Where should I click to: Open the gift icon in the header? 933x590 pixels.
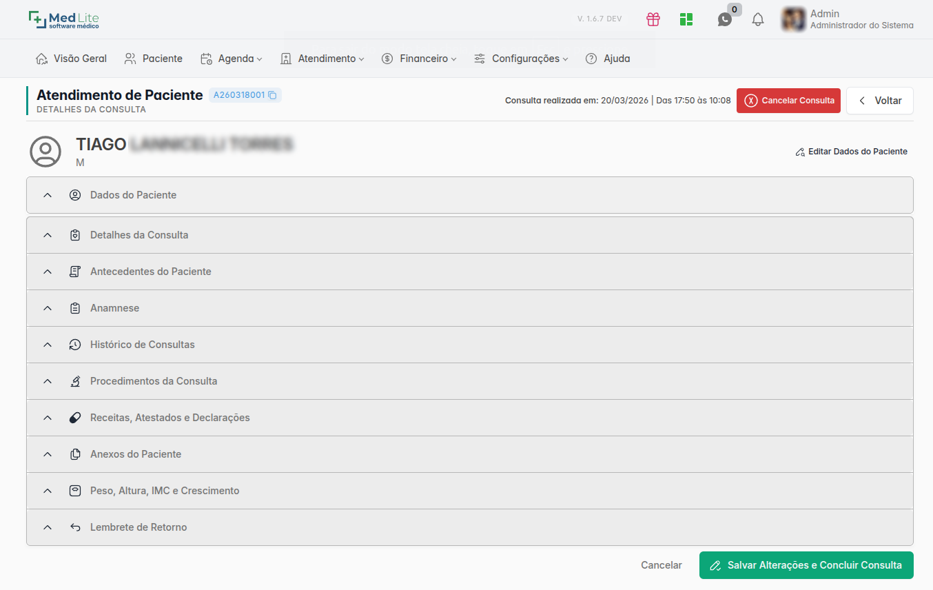(x=653, y=19)
